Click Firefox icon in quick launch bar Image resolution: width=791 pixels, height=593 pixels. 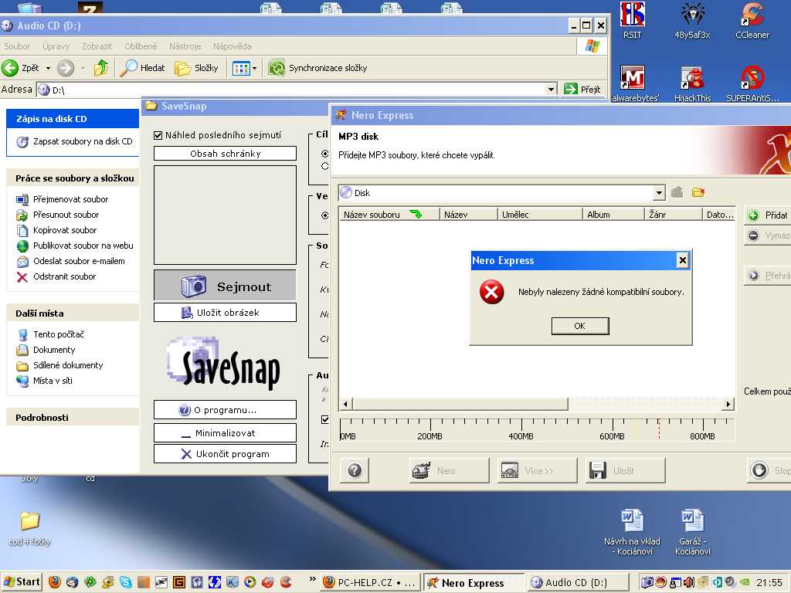point(54,582)
